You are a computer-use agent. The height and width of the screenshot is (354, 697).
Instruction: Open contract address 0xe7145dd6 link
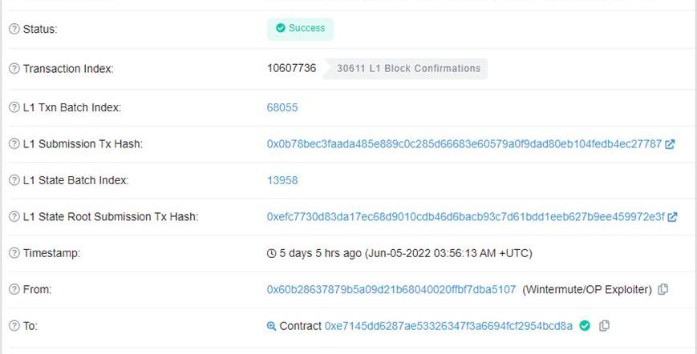[448, 326]
